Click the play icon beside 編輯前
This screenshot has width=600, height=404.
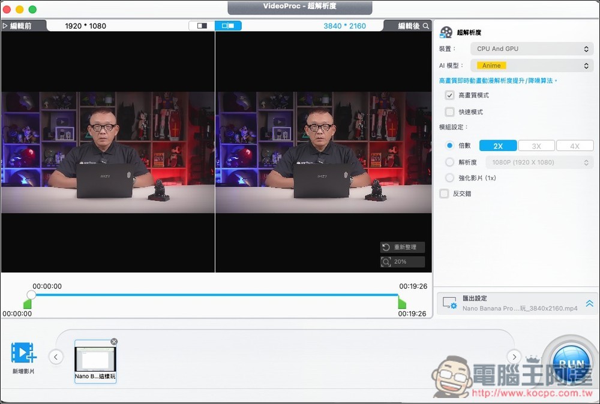[4, 26]
